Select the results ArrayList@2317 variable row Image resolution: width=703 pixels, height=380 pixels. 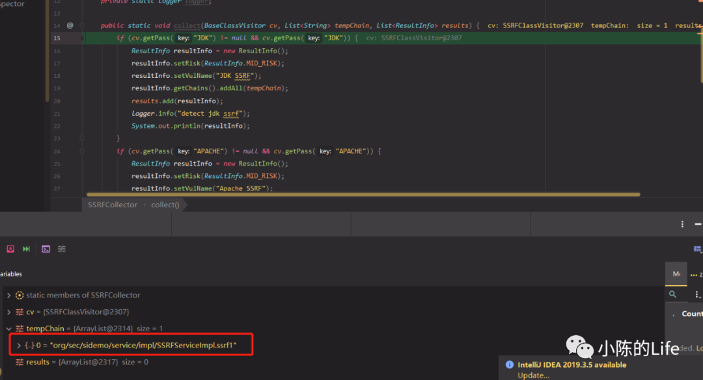point(87,362)
